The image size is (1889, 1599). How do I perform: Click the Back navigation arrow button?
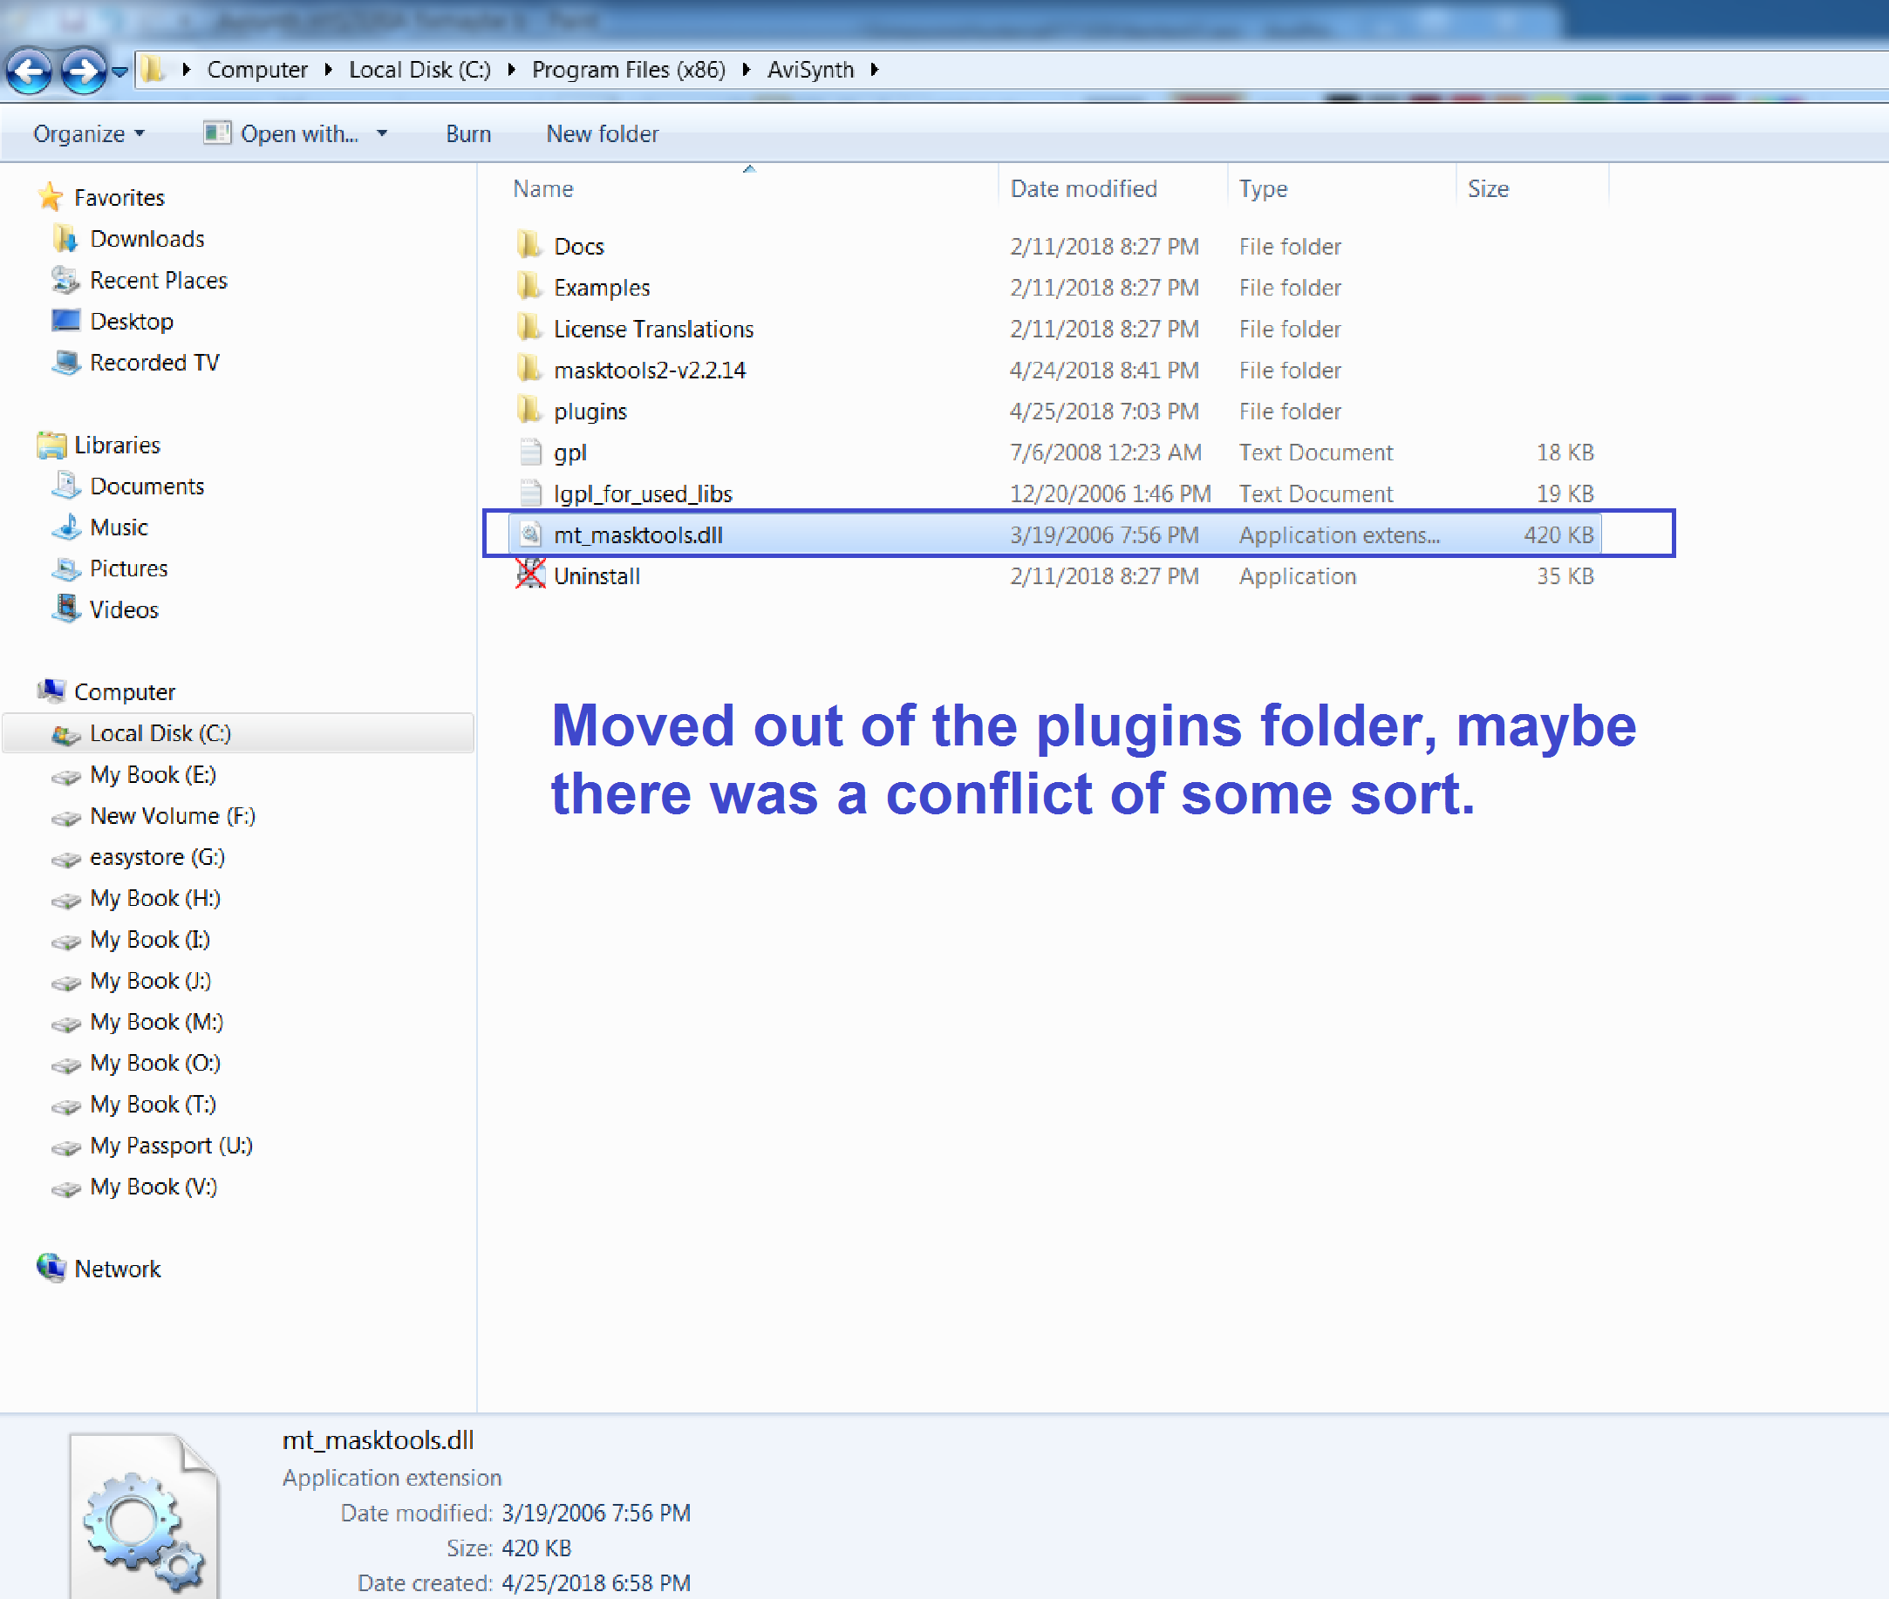(29, 71)
